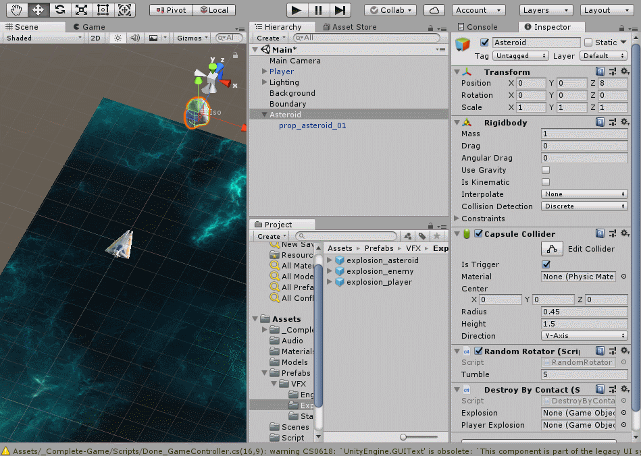Click the favorites star icon in Project
Image resolution: width=641 pixels, height=456 pixels.
(x=436, y=236)
